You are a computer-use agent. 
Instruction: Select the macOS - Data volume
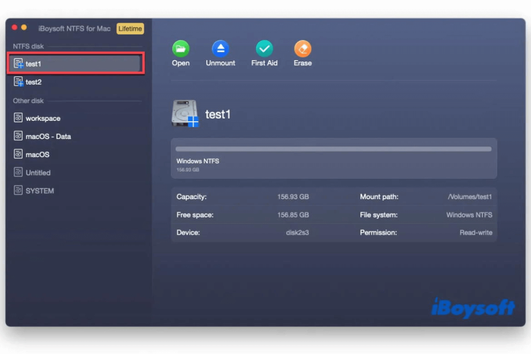click(x=47, y=136)
